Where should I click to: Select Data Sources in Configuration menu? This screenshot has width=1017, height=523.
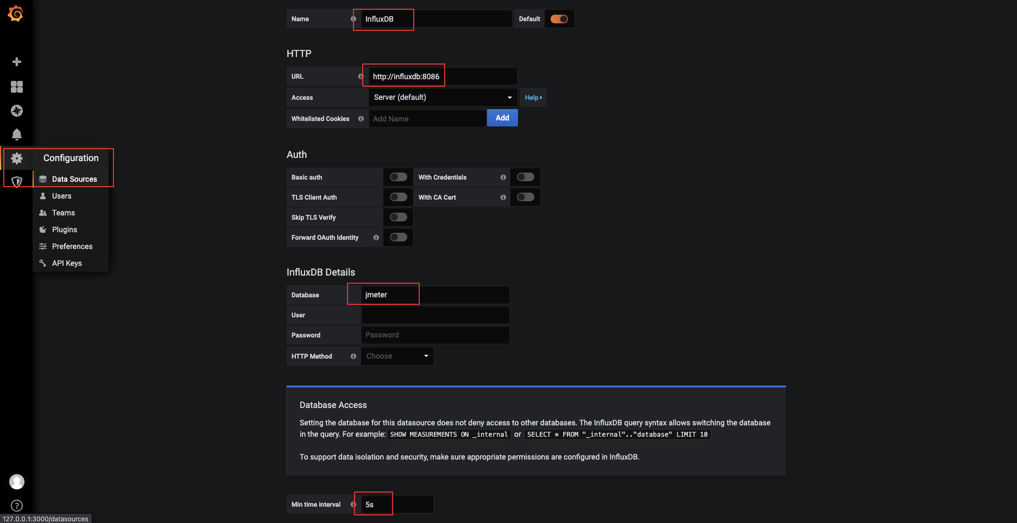pyautogui.click(x=71, y=179)
